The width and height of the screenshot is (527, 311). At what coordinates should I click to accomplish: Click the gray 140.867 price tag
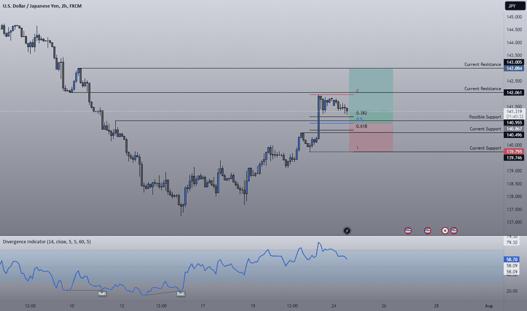pyautogui.click(x=514, y=129)
